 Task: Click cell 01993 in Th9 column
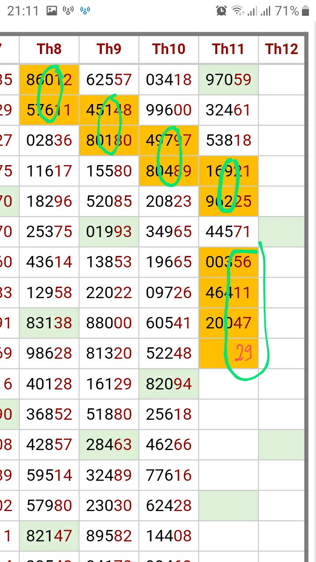[109, 231]
